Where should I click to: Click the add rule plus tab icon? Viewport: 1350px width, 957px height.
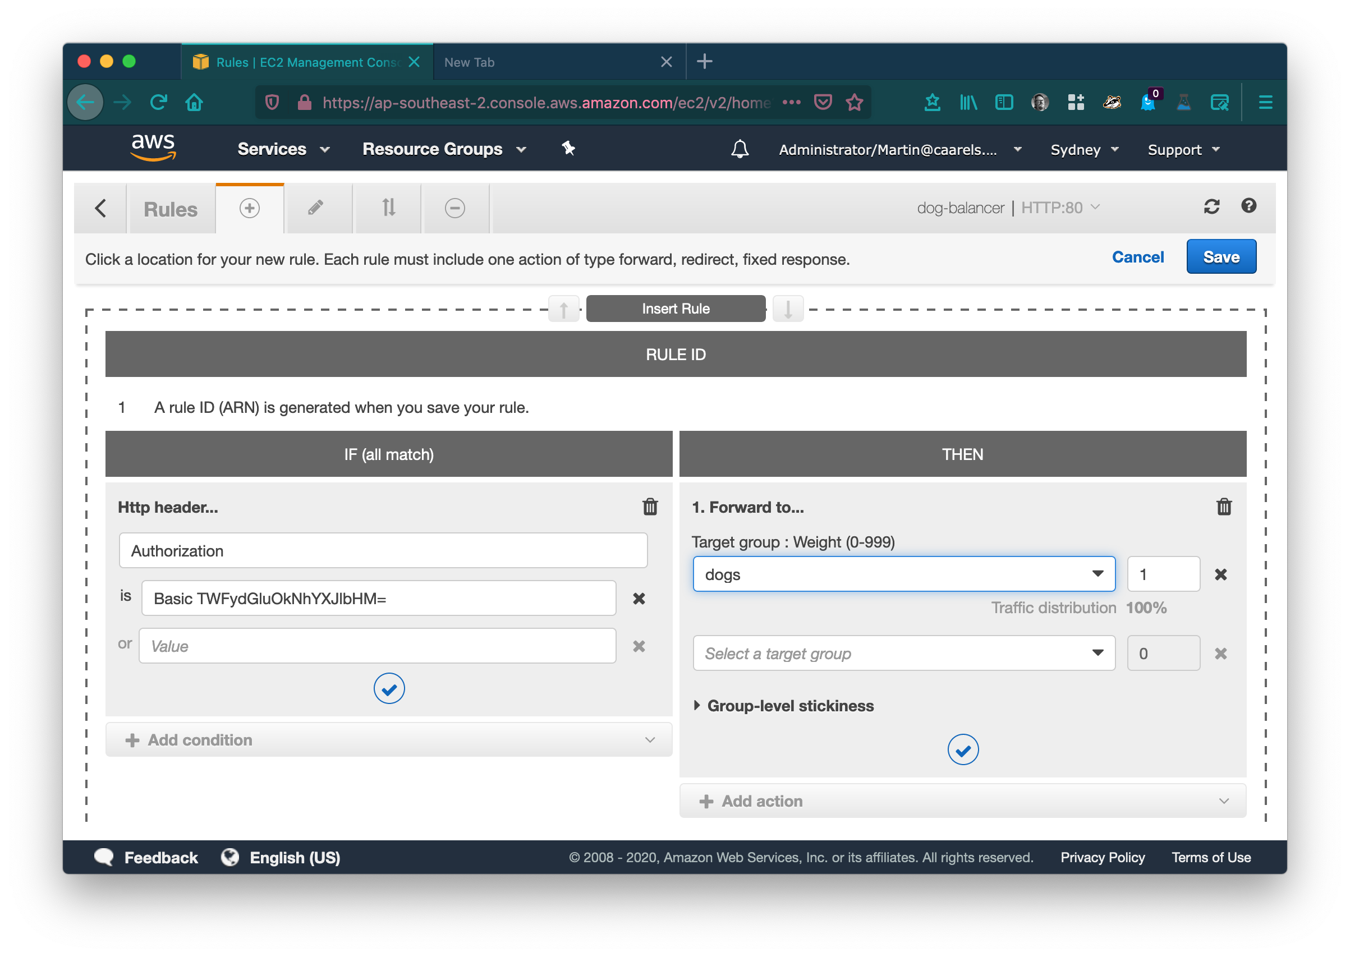249,209
